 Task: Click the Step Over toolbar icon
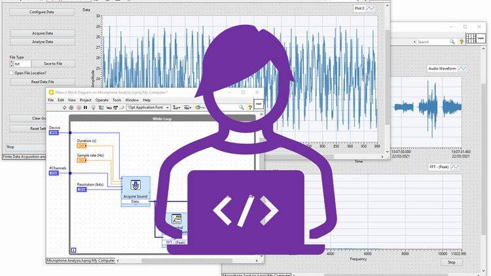(115, 108)
